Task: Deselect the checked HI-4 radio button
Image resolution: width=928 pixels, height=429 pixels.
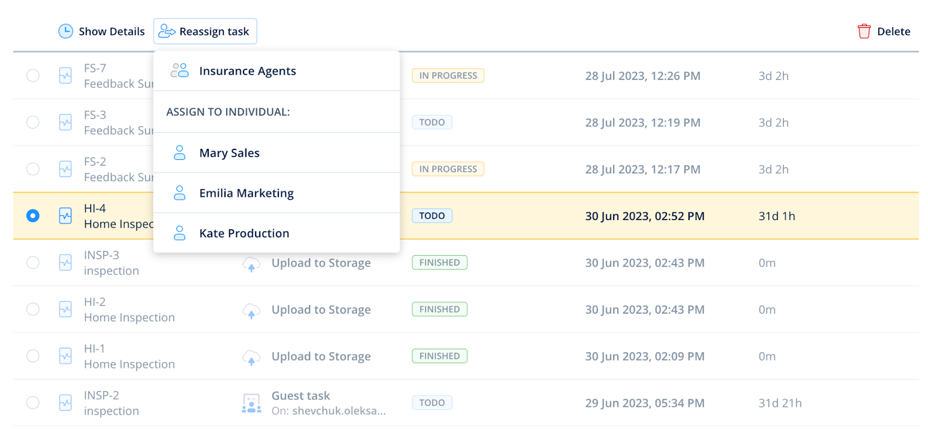Action: (33, 216)
